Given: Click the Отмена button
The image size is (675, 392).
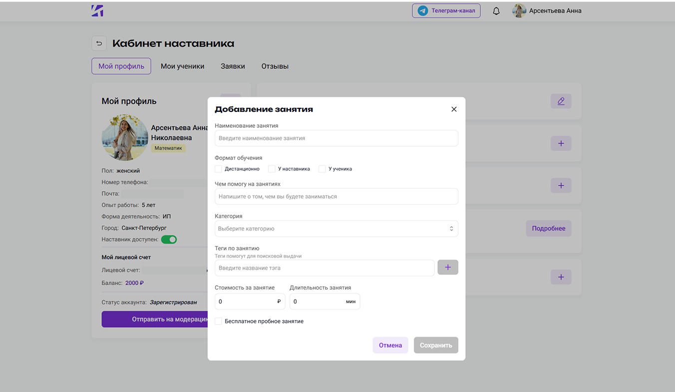Looking at the screenshot, I should point(390,346).
